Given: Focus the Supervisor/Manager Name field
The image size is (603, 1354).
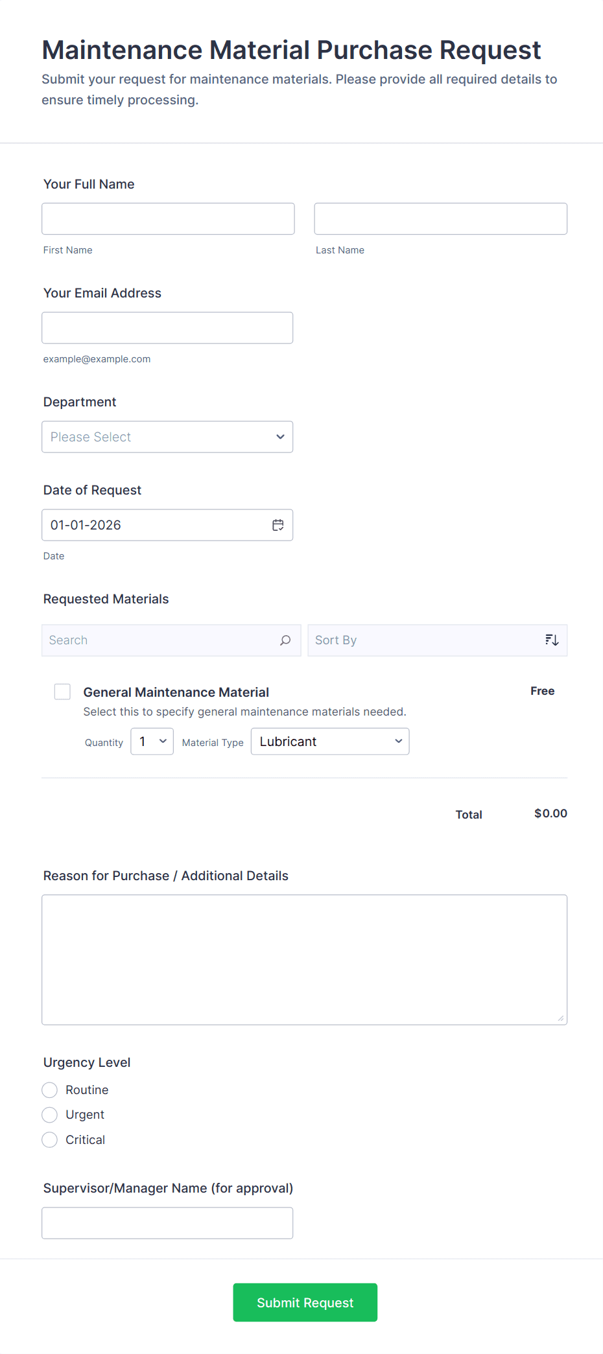Looking at the screenshot, I should [167, 1223].
